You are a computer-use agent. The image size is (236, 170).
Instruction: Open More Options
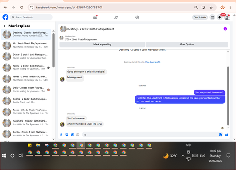pyautogui.click(x=187, y=44)
